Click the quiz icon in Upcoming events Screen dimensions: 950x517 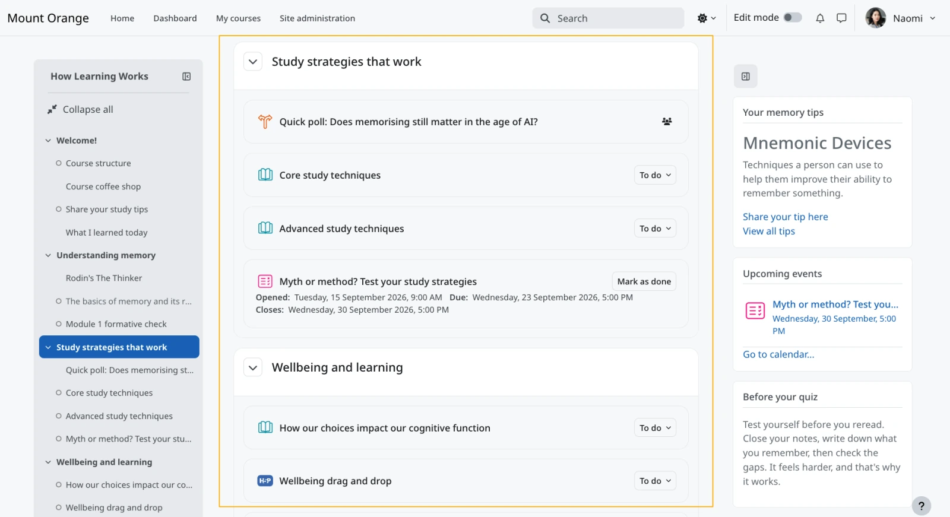tap(755, 310)
